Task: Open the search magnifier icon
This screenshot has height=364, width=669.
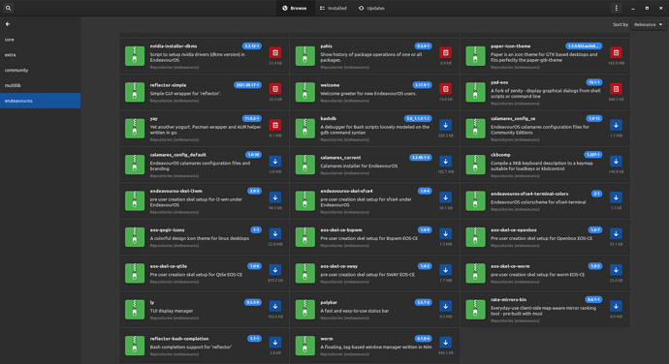Action: (x=8, y=8)
